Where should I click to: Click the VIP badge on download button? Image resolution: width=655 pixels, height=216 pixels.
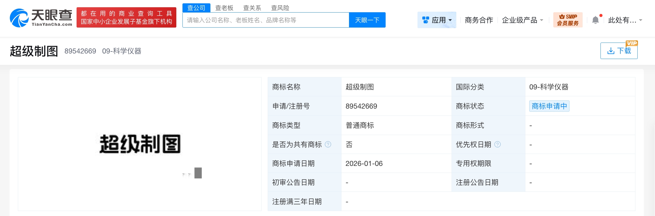[632, 43]
